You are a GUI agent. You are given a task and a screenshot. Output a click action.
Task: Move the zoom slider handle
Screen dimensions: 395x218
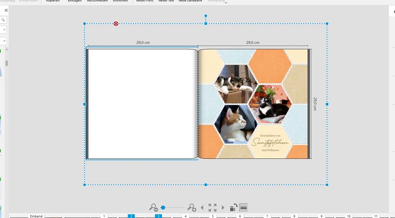point(163,207)
